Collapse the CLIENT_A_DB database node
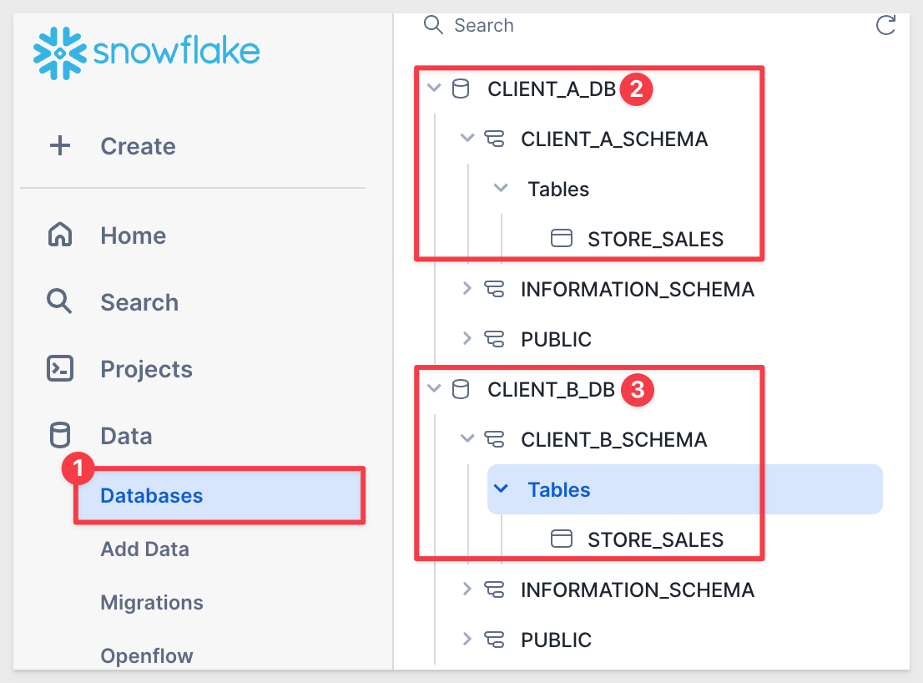 coord(434,89)
